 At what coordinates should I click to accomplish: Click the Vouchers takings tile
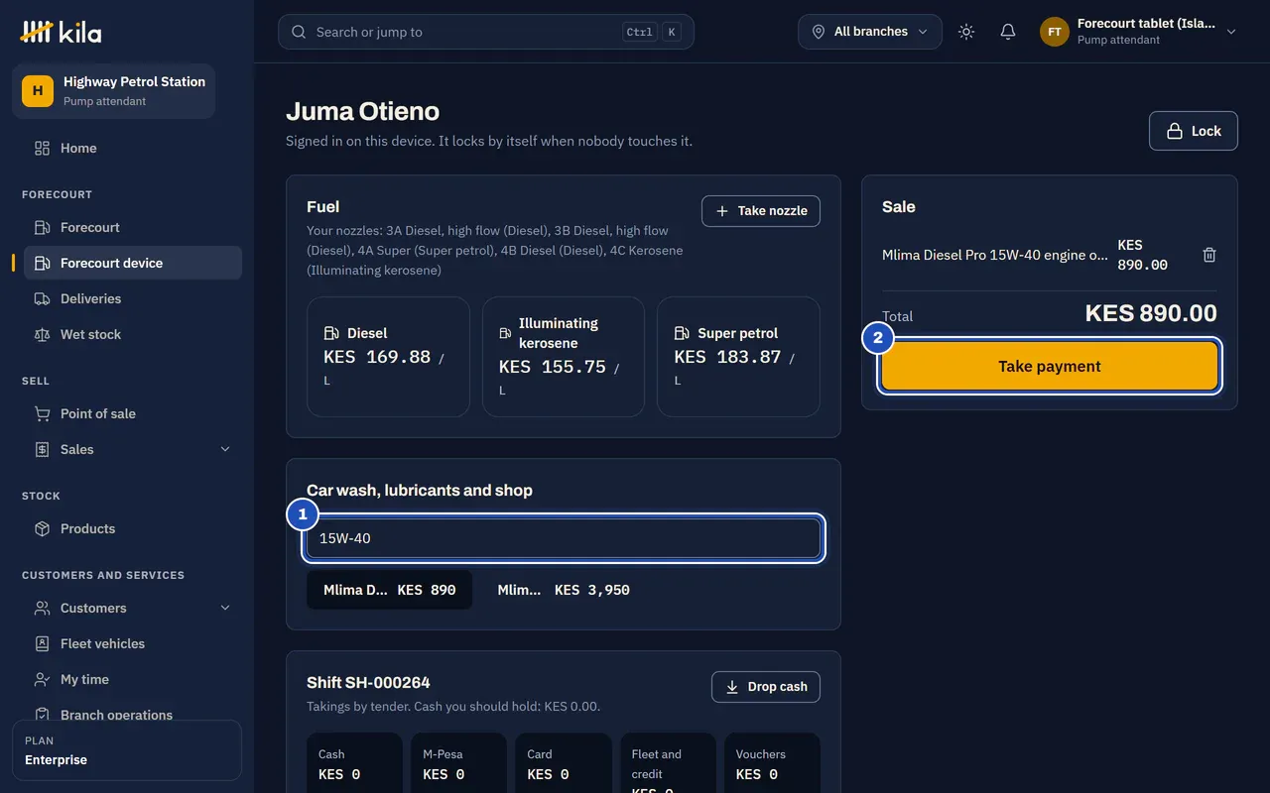coord(772,763)
